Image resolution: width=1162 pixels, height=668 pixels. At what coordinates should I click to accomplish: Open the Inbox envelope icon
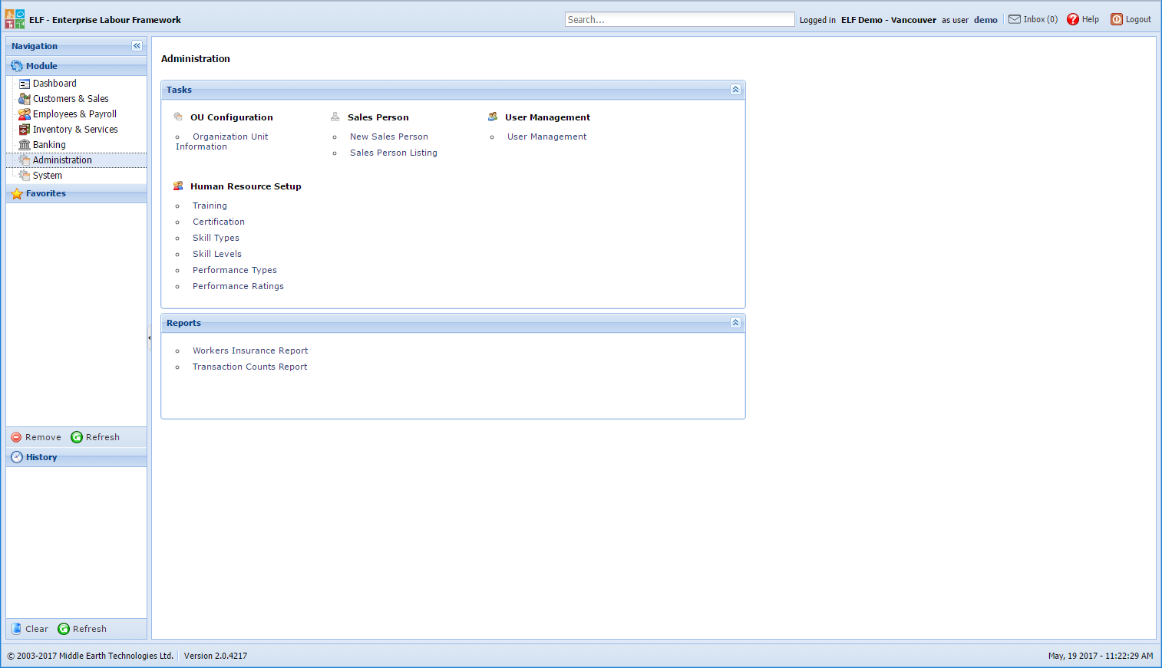click(x=1015, y=19)
